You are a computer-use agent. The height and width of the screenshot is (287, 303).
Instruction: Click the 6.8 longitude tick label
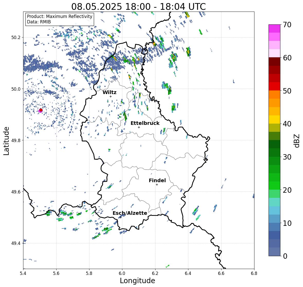(254, 273)
